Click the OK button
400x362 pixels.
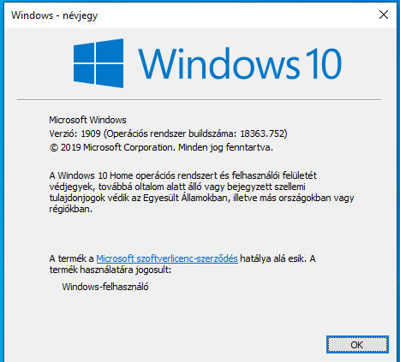357,345
